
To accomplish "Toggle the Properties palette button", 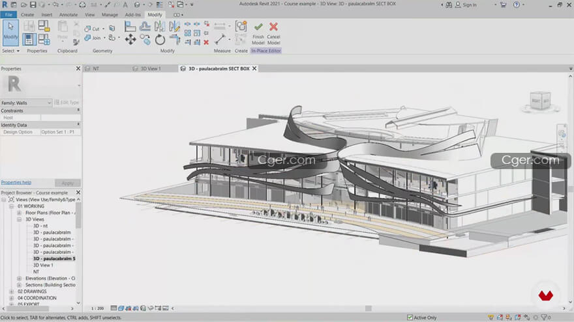I will point(29,39).
